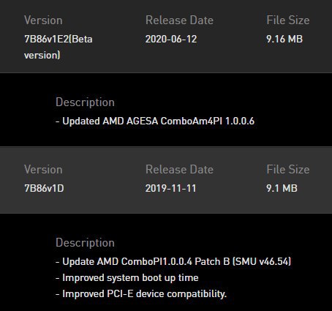Click the first Release Date column header
332x311 pixels.
[179, 20]
